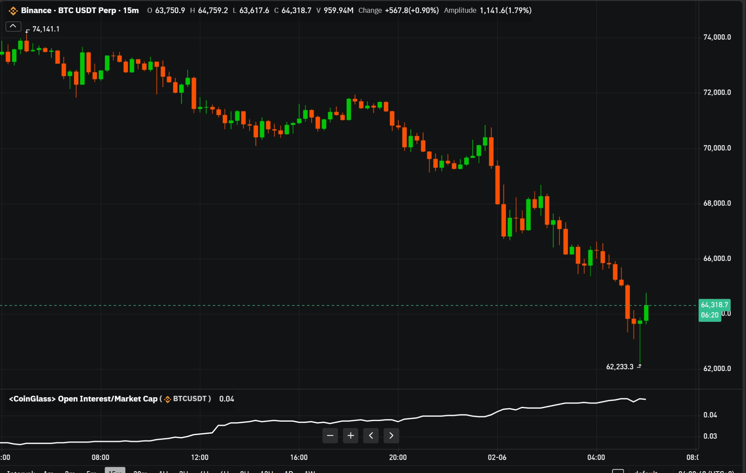
Task: Switch to the 30m interval
Action: click(140, 472)
